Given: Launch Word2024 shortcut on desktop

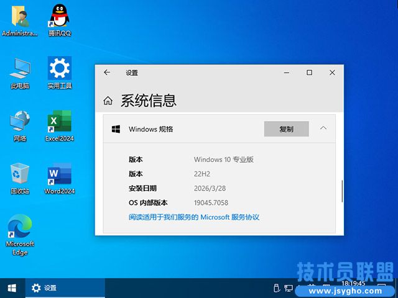Looking at the screenshot, I should (60, 179).
